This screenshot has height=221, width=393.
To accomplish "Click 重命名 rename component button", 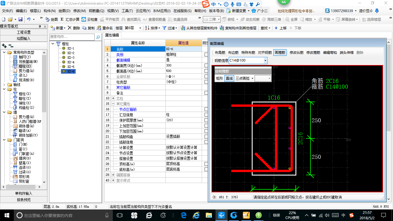I will [105, 28].
